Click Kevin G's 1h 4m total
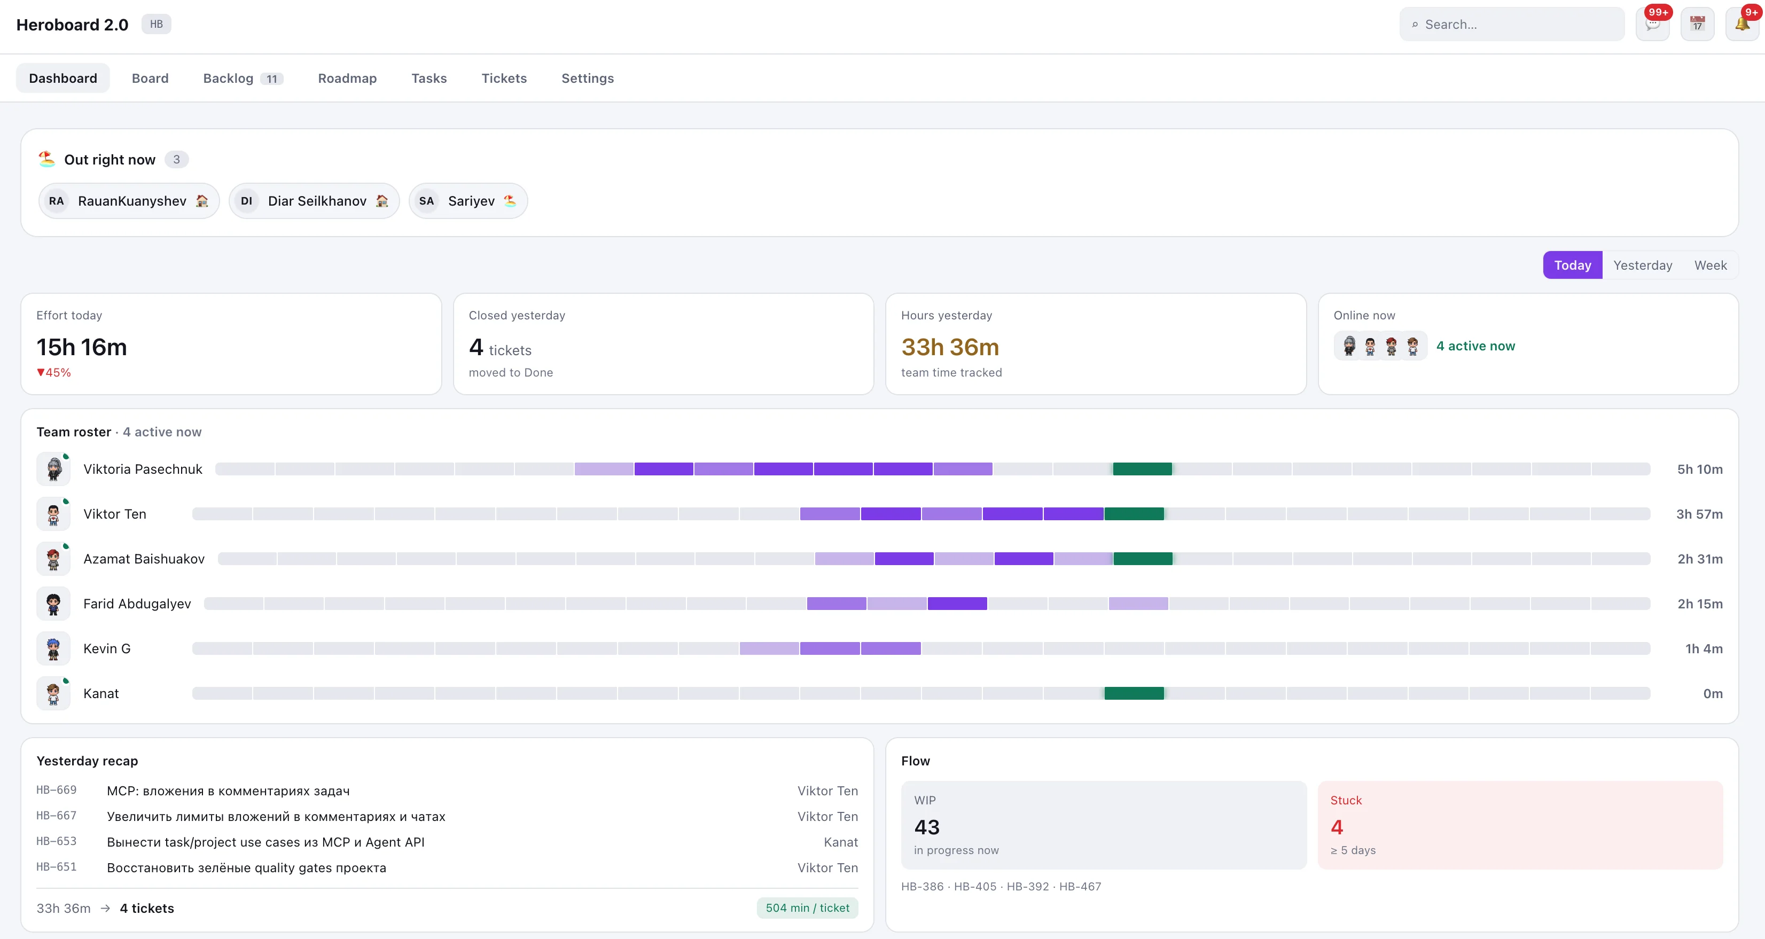 [1704, 648]
